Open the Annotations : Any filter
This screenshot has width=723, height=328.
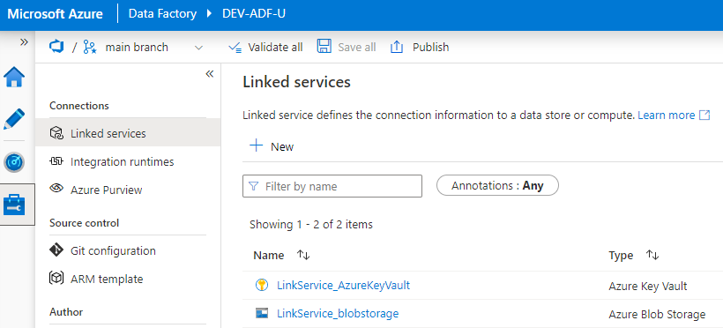click(x=497, y=185)
